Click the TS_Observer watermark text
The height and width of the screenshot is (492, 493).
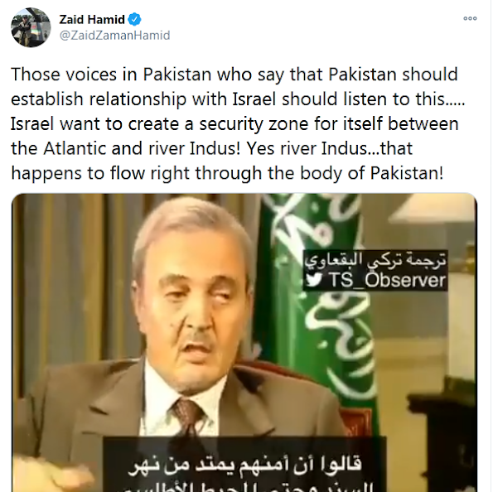coord(387,279)
